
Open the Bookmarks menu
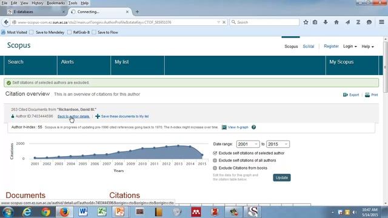tap(56, 3)
